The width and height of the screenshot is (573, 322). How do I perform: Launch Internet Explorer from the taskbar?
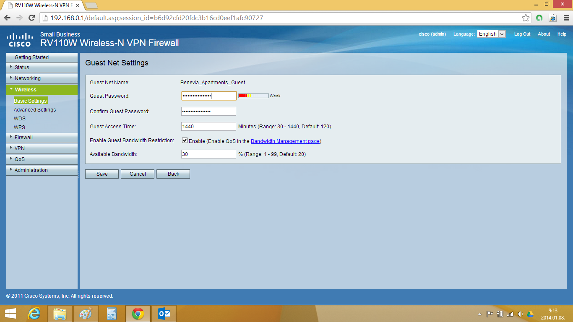[34, 314]
